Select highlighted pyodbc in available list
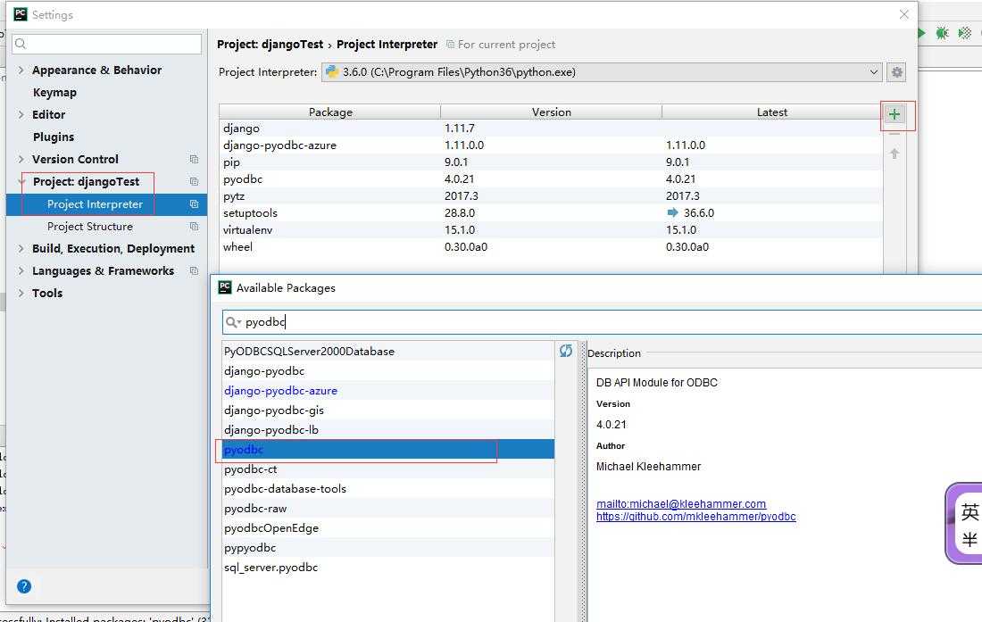 388,449
